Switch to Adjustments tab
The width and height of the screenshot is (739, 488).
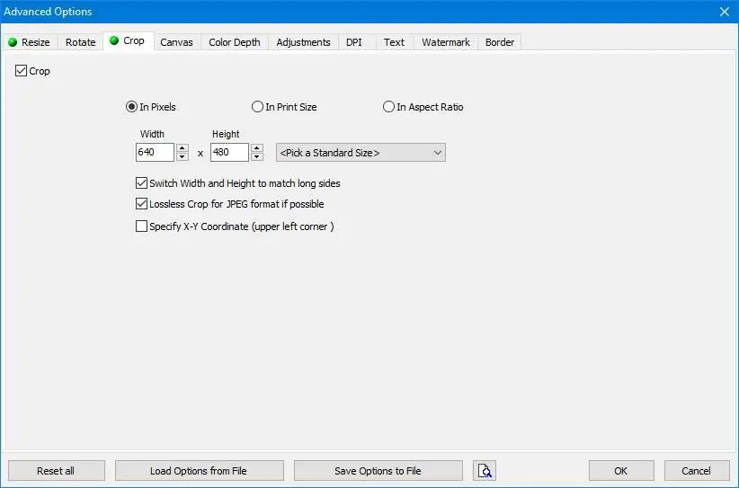(x=304, y=42)
